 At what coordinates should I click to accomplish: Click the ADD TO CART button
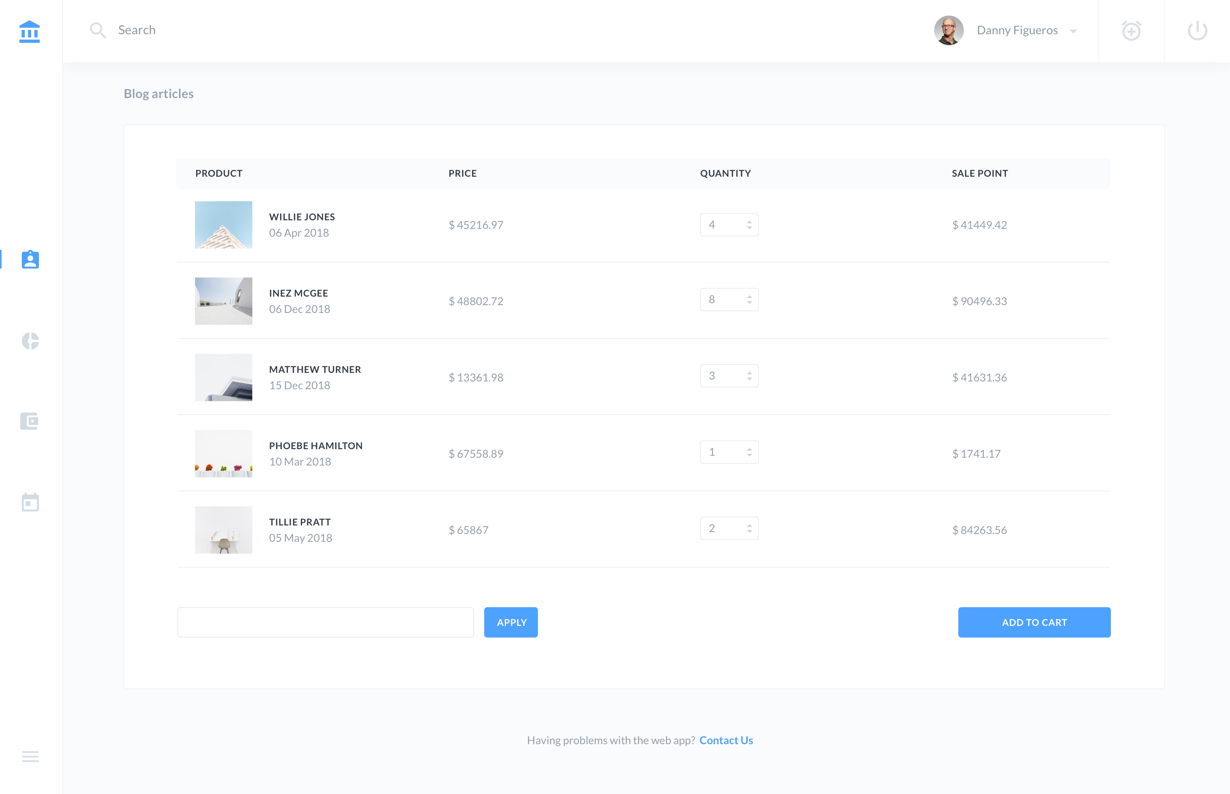point(1034,622)
